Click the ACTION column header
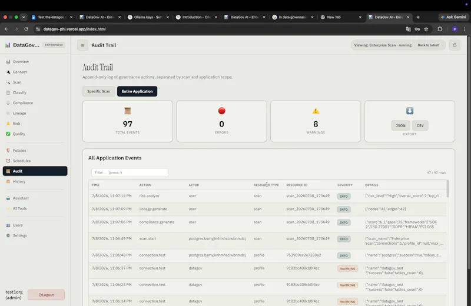471x306 pixels. (x=145, y=185)
